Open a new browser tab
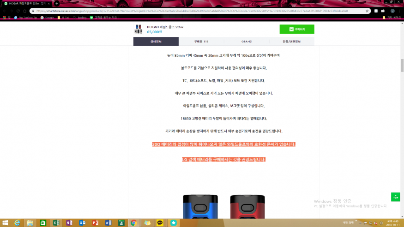404x227 pixels. [x=57, y=3]
